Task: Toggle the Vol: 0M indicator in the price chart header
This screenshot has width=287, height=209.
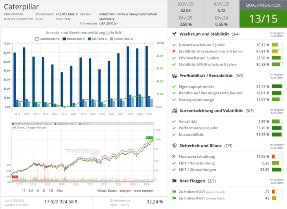Action: [84, 124]
